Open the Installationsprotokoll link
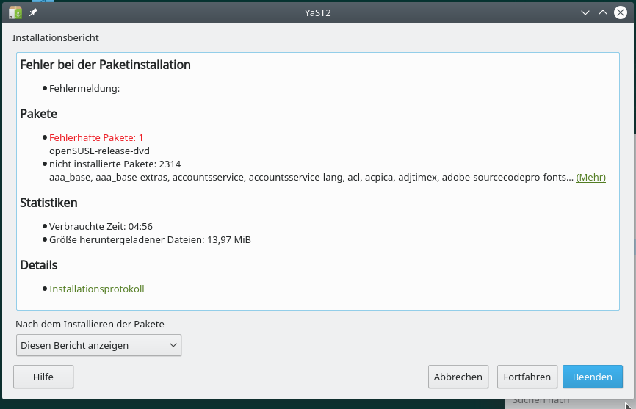Screen dimensions: 636x409 pyautogui.click(x=96, y=289)
